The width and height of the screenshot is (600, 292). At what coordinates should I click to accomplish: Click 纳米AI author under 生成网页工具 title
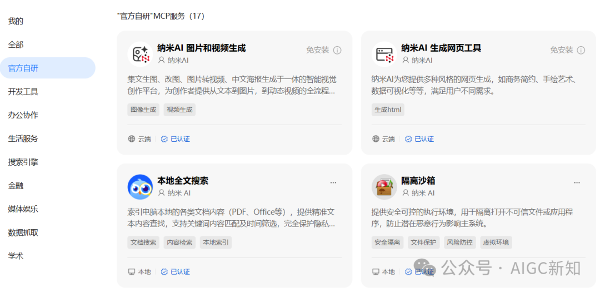[x=417, y=60]
